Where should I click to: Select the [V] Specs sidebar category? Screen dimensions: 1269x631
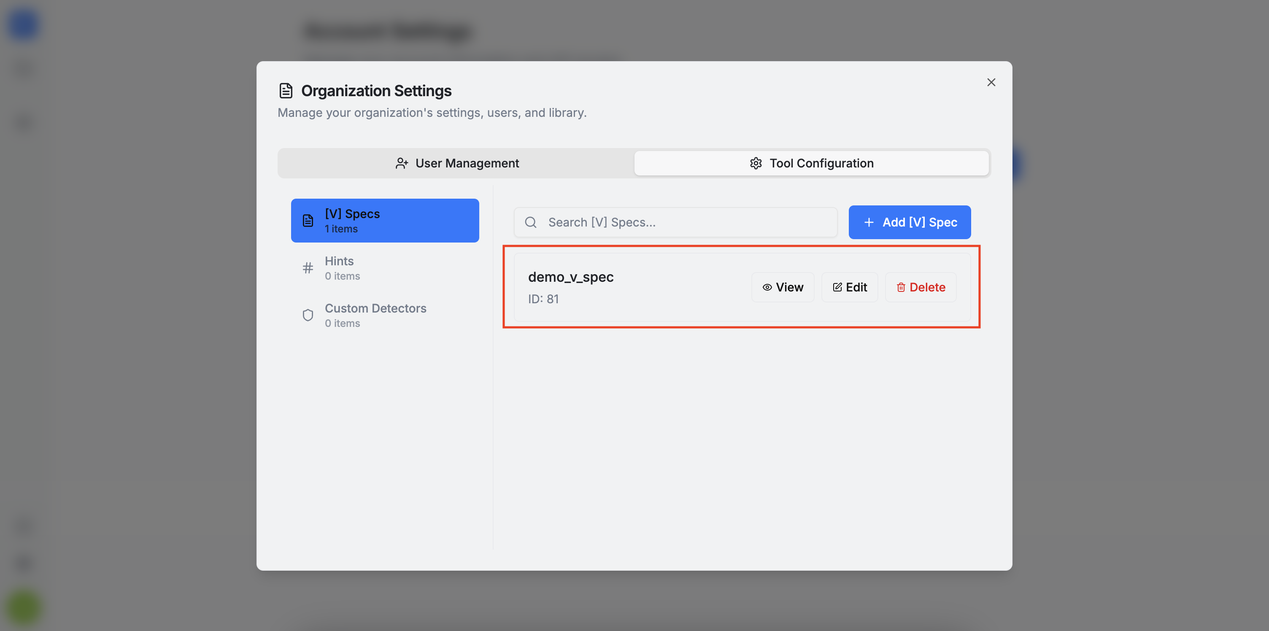(x=385, y=220)
